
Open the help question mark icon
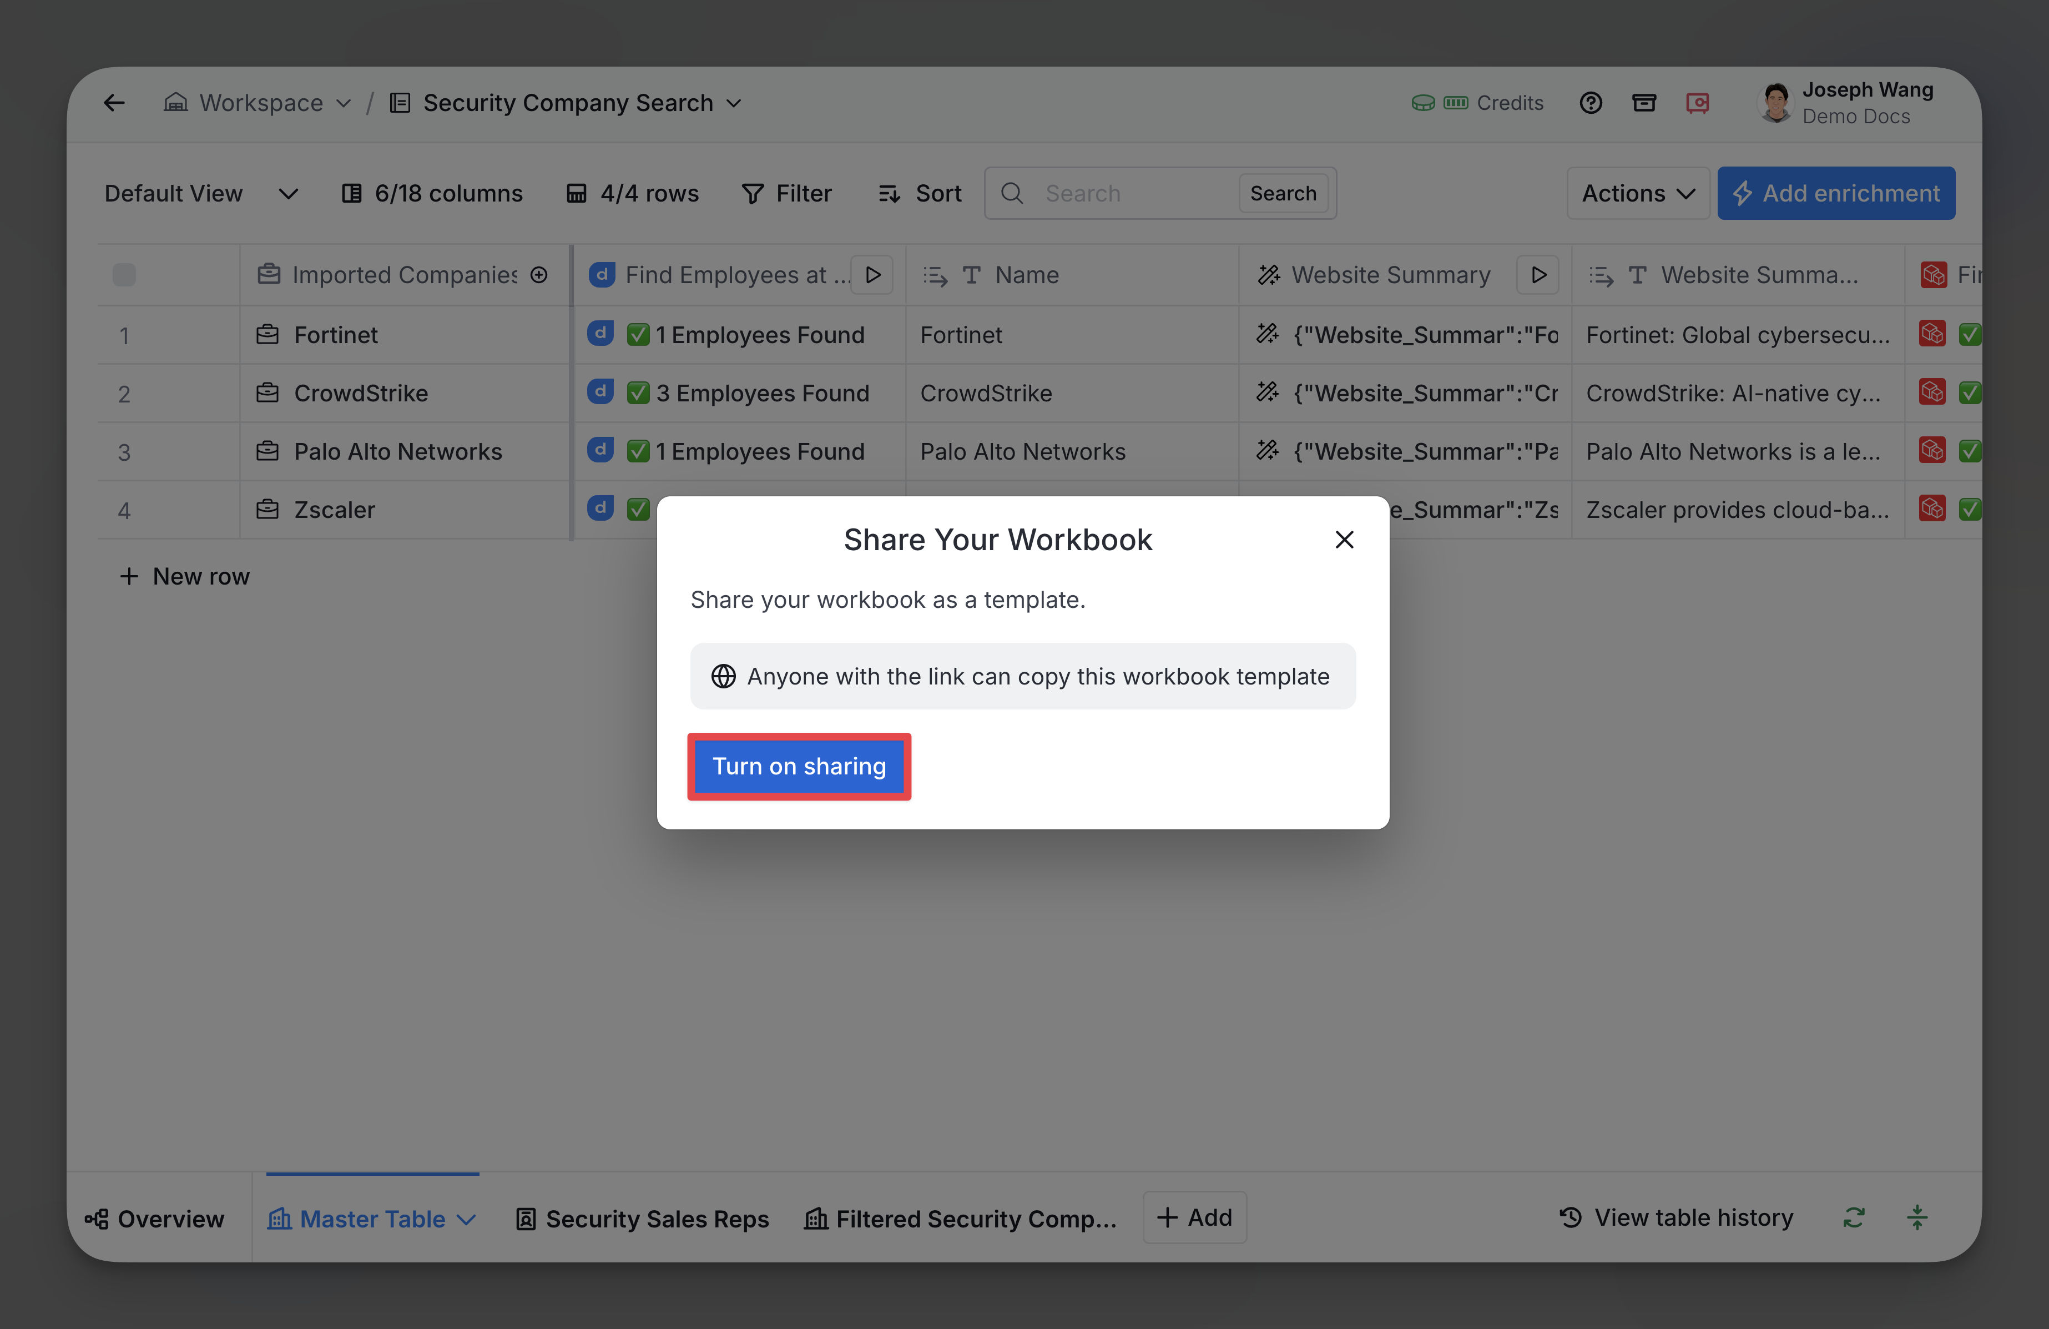1590,103
